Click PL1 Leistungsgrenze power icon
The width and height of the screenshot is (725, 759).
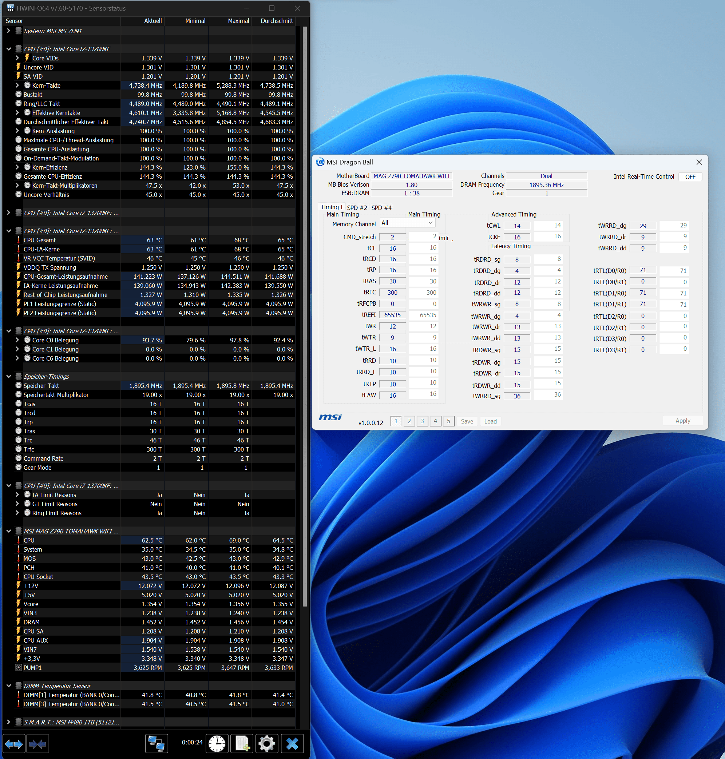[x=18, y=303]
